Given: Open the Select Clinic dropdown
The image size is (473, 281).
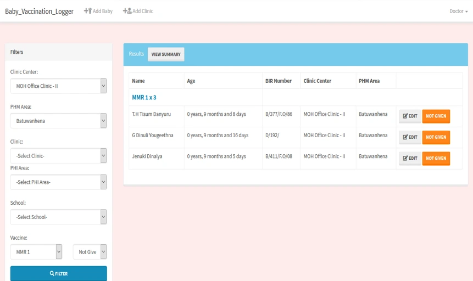Looking at the screenshot, I should pyautogui.click(x=58, y=156).
